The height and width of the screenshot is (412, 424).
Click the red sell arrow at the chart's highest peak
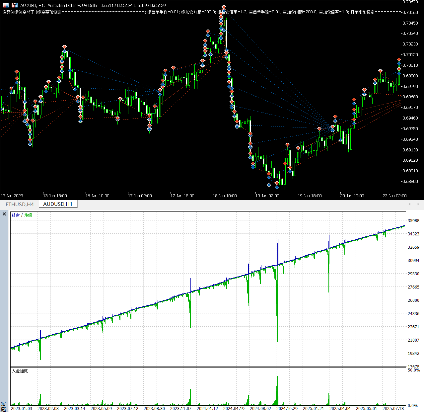pyautogui.click(x=224, y=7)
